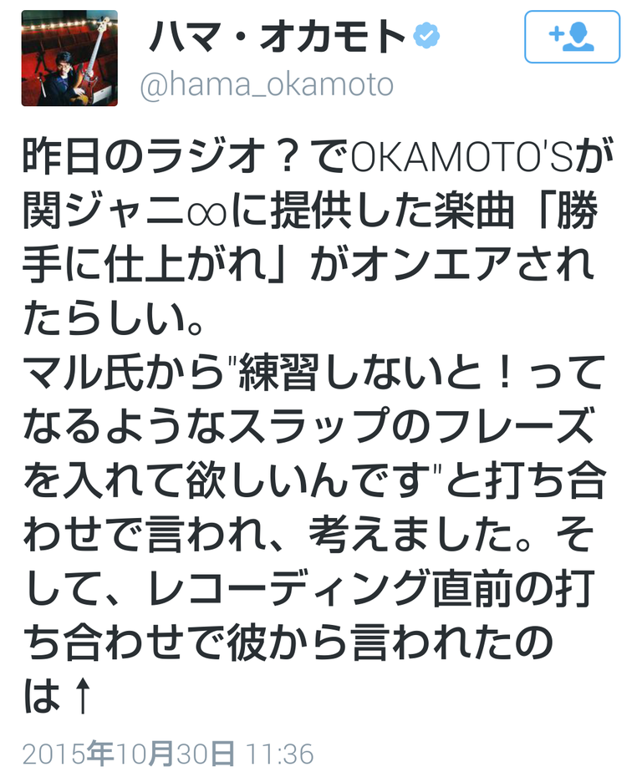Click the blue verified badge icon

pyautogui.click(x=426, y=35)
